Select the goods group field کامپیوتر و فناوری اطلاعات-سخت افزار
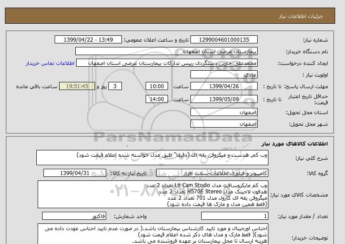Screen dimensions: 345x244 [212, 173]
